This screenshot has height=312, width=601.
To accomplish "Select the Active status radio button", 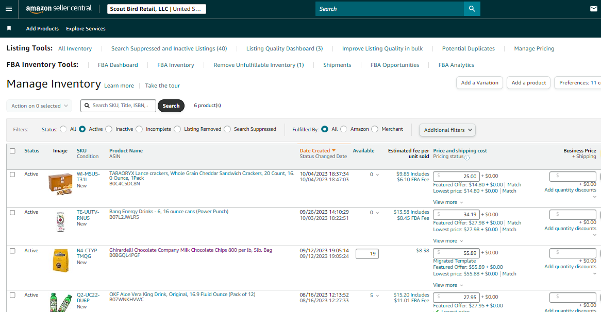I will coord(82,129).
